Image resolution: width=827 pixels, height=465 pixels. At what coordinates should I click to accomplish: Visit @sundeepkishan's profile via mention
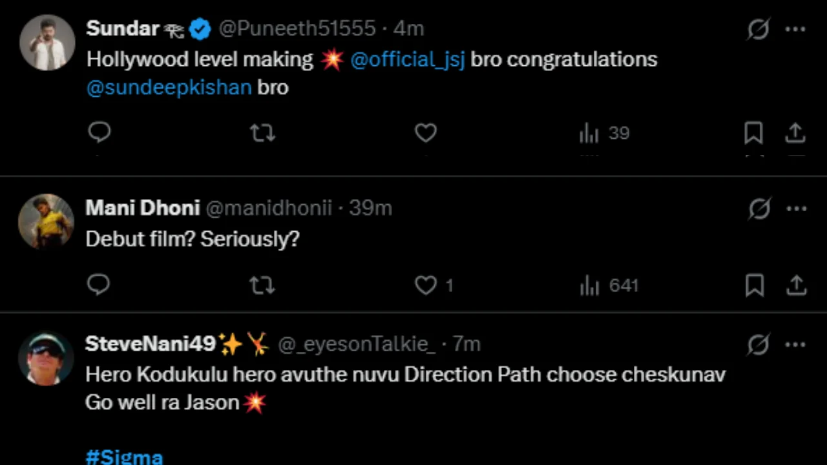(x=169, y=87)
